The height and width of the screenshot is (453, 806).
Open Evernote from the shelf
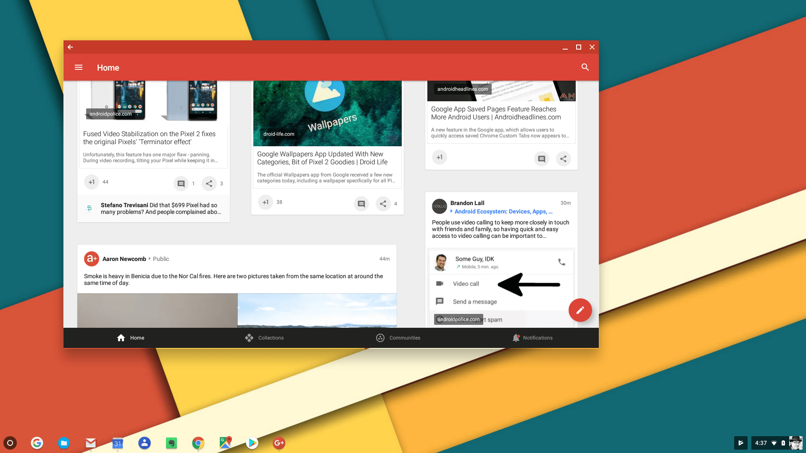[171, 443]
